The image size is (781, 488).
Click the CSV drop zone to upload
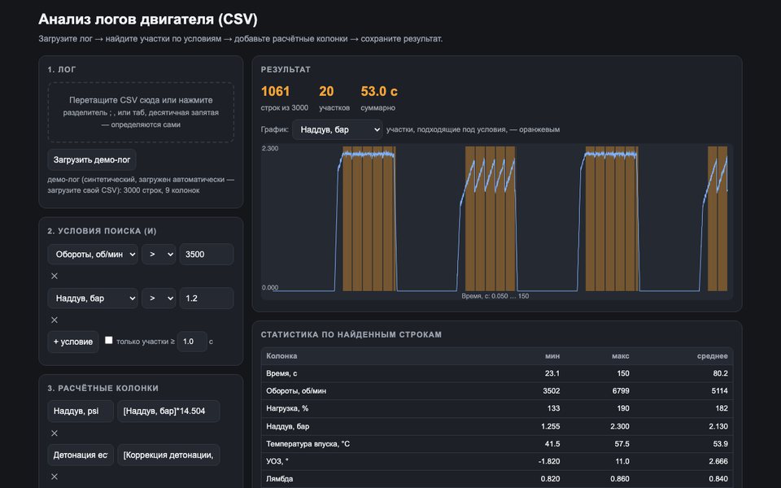(141, 112)
